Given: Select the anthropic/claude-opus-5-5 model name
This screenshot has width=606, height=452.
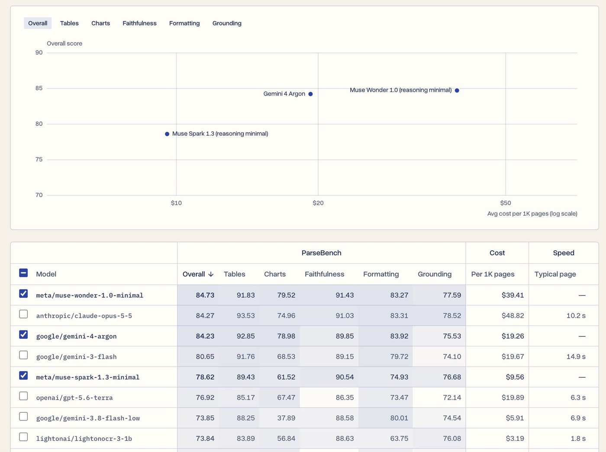Looking at the screenshot, I should click(x=84, y=316).
